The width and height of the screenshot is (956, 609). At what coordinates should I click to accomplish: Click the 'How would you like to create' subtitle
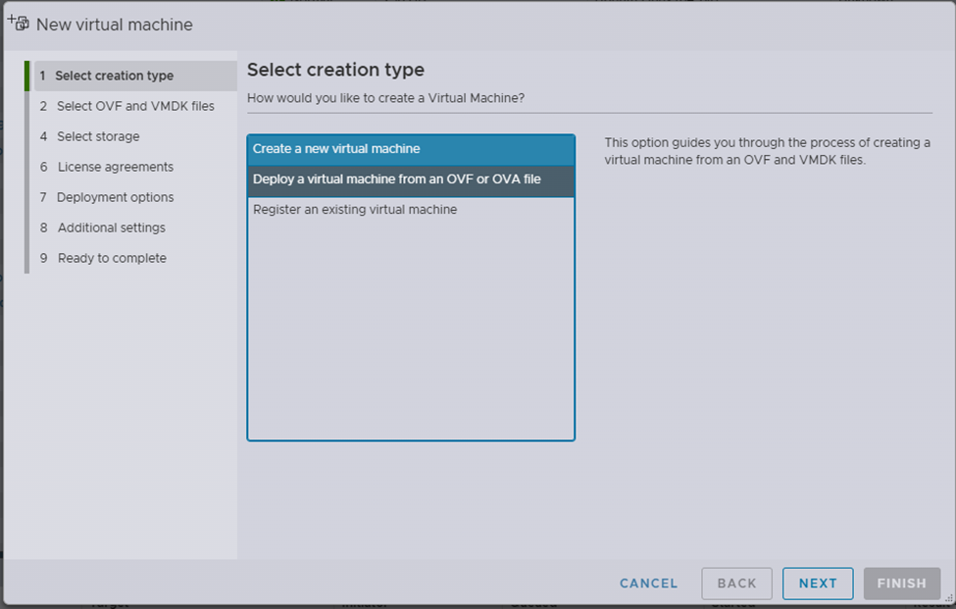(385, 98)
